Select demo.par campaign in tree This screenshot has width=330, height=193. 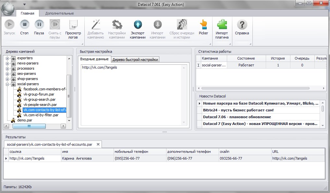tap(25, 120)
